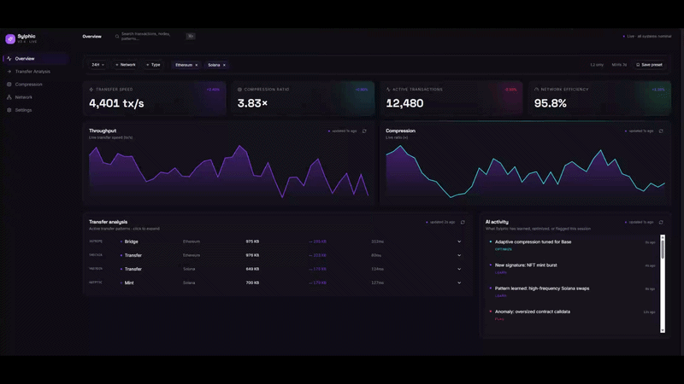
Task: Open the 24H time range dropdown
Action: 97,65
